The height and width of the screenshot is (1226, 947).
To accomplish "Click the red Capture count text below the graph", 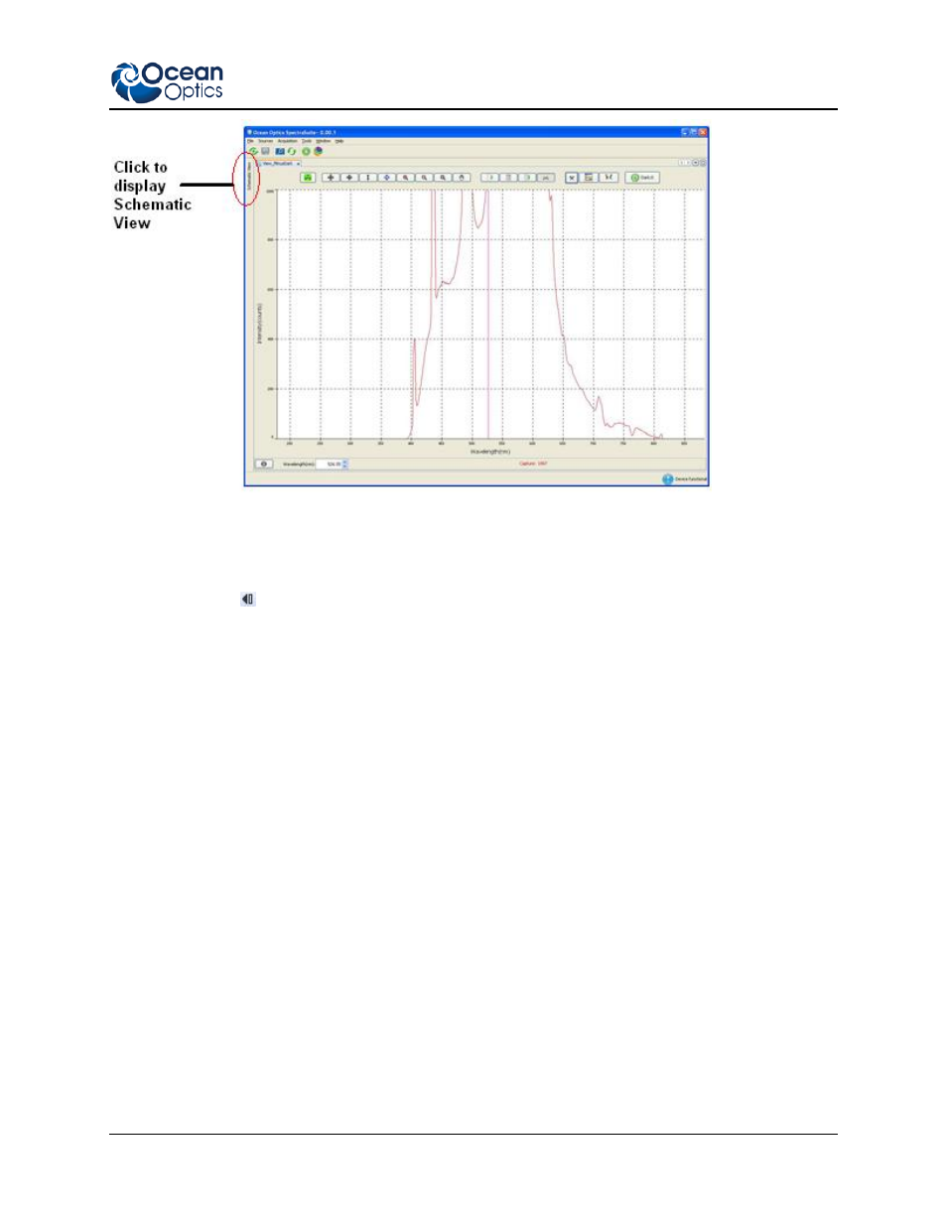I will coord(534,464).
